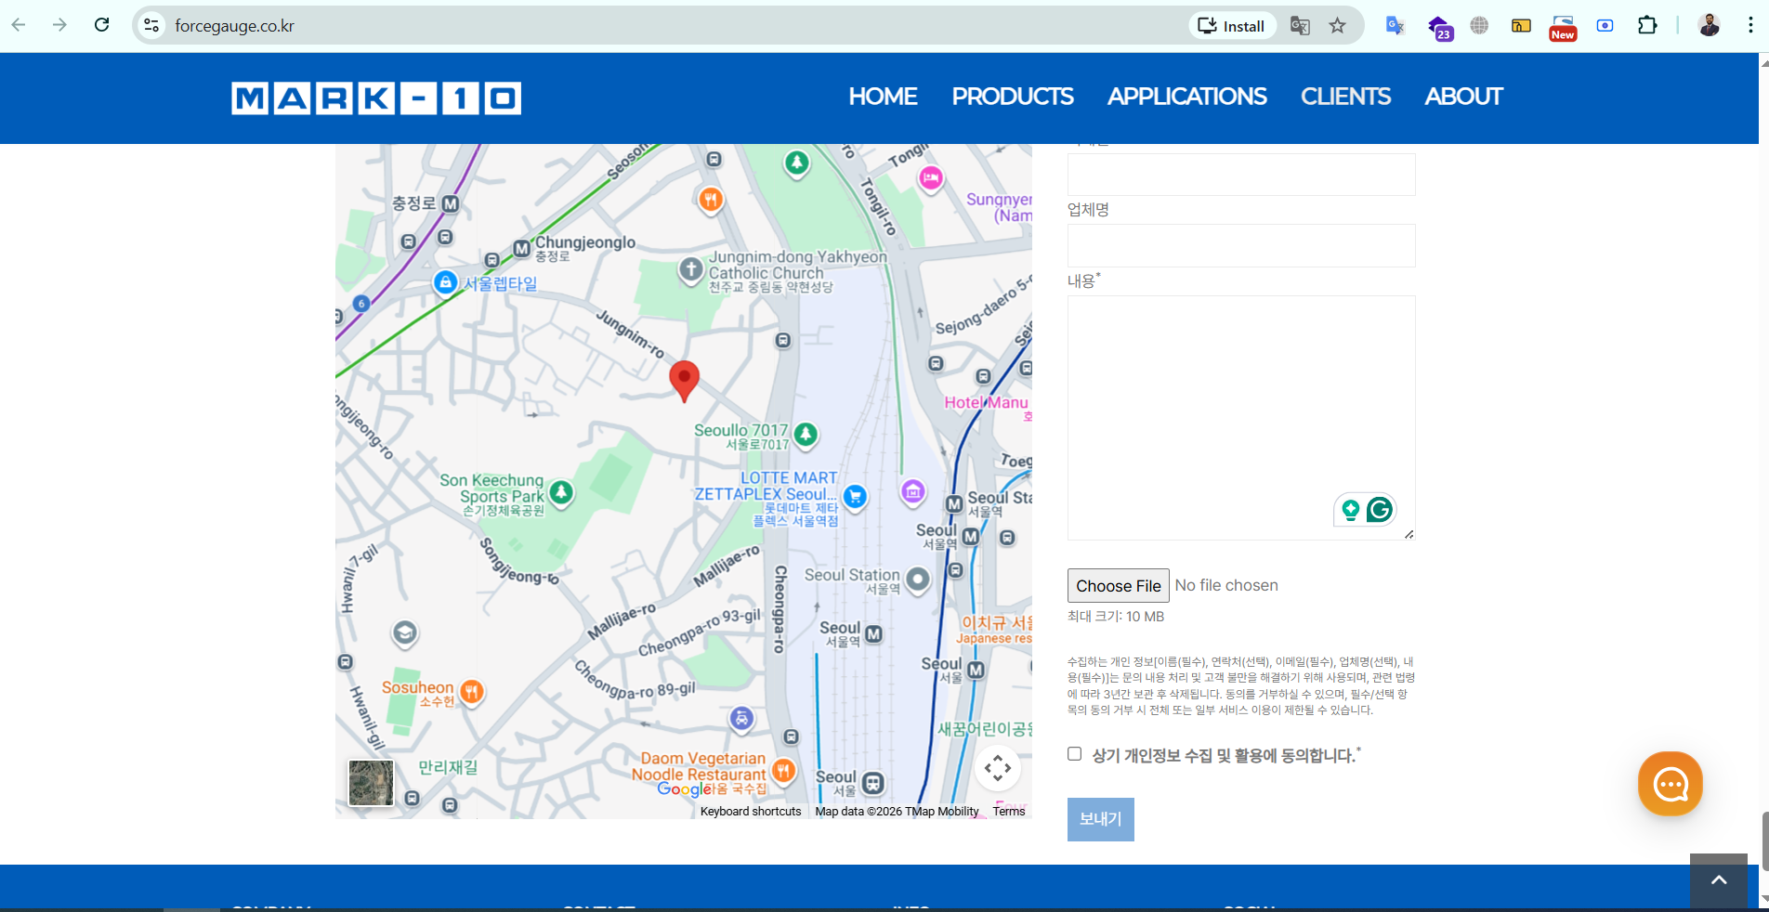Click the page vertical scrollbar thumb
The image size is (1769, 912).
tap(1764, 840)
